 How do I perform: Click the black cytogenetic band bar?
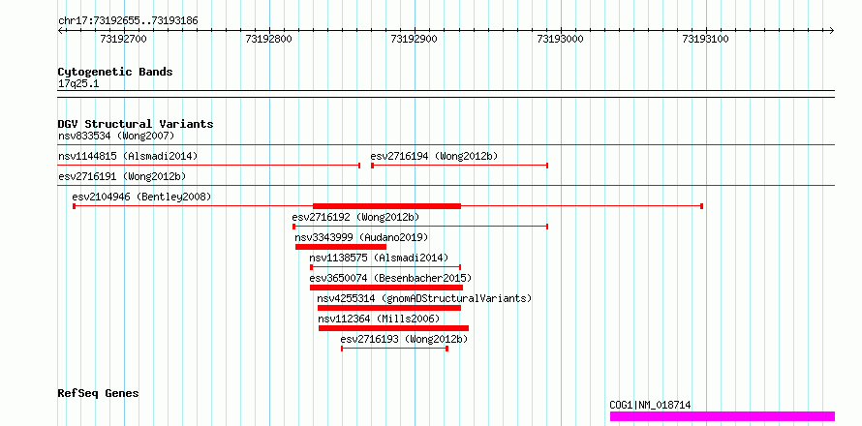pos(446,94)
